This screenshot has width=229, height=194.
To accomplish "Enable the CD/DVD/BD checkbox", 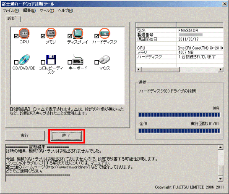I will [x=16, y=62].
